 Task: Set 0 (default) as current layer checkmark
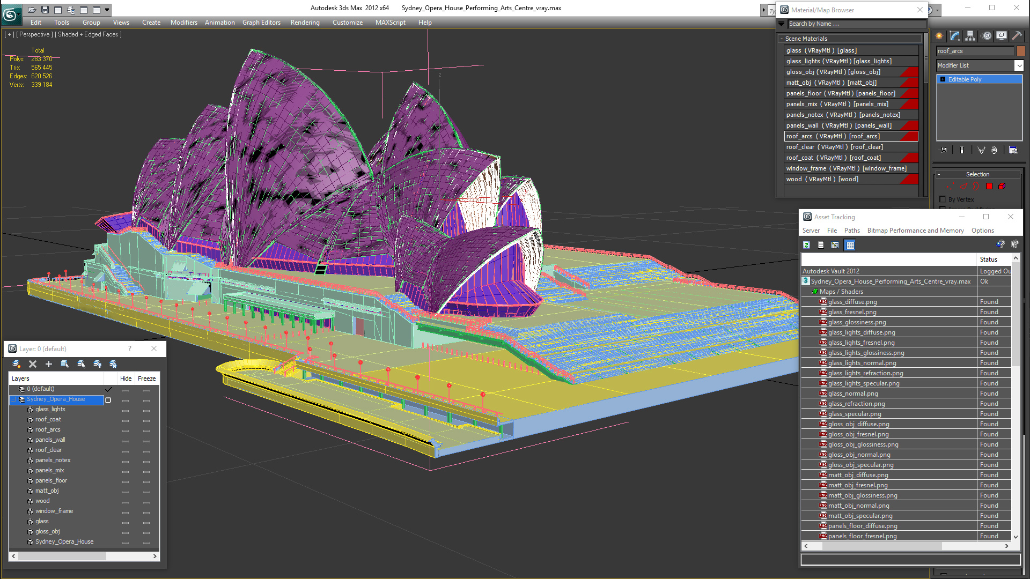pos(108,389)
